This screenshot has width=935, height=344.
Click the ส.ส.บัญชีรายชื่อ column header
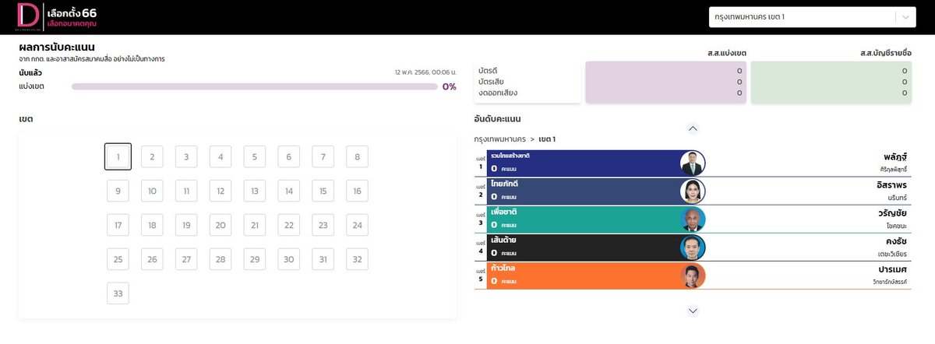click(886, 53)
